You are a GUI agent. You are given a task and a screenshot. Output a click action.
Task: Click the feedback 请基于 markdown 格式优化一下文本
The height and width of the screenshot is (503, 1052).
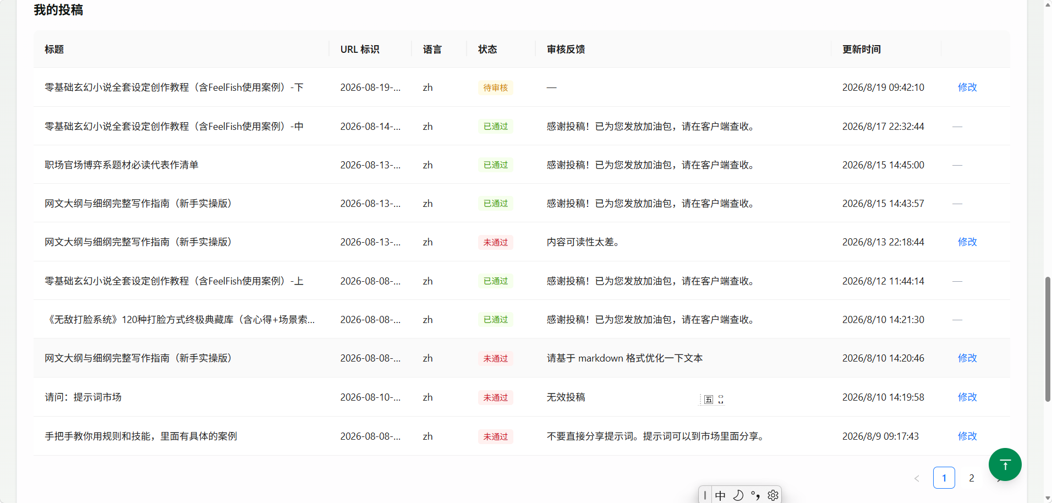(624, 358)
